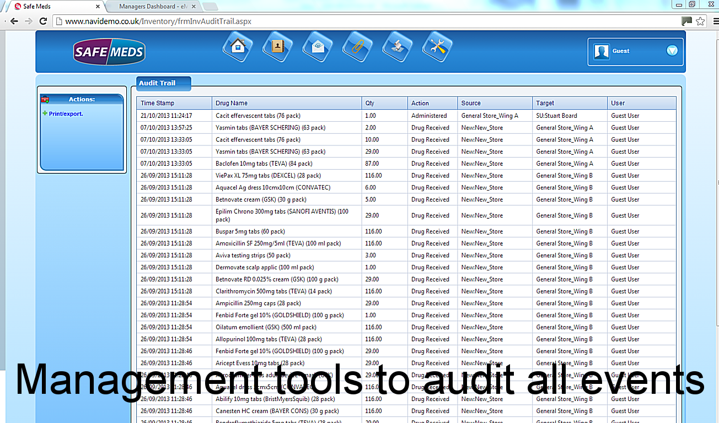Click the email envelope icon
719x423 pixels.
tap(317, 47)
